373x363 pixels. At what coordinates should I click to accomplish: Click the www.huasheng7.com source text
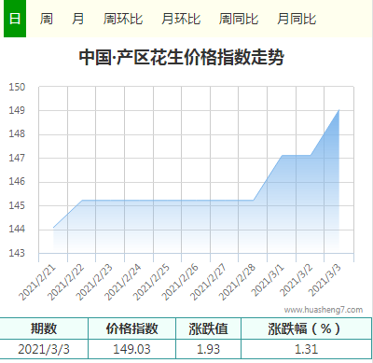pos(324,310)
